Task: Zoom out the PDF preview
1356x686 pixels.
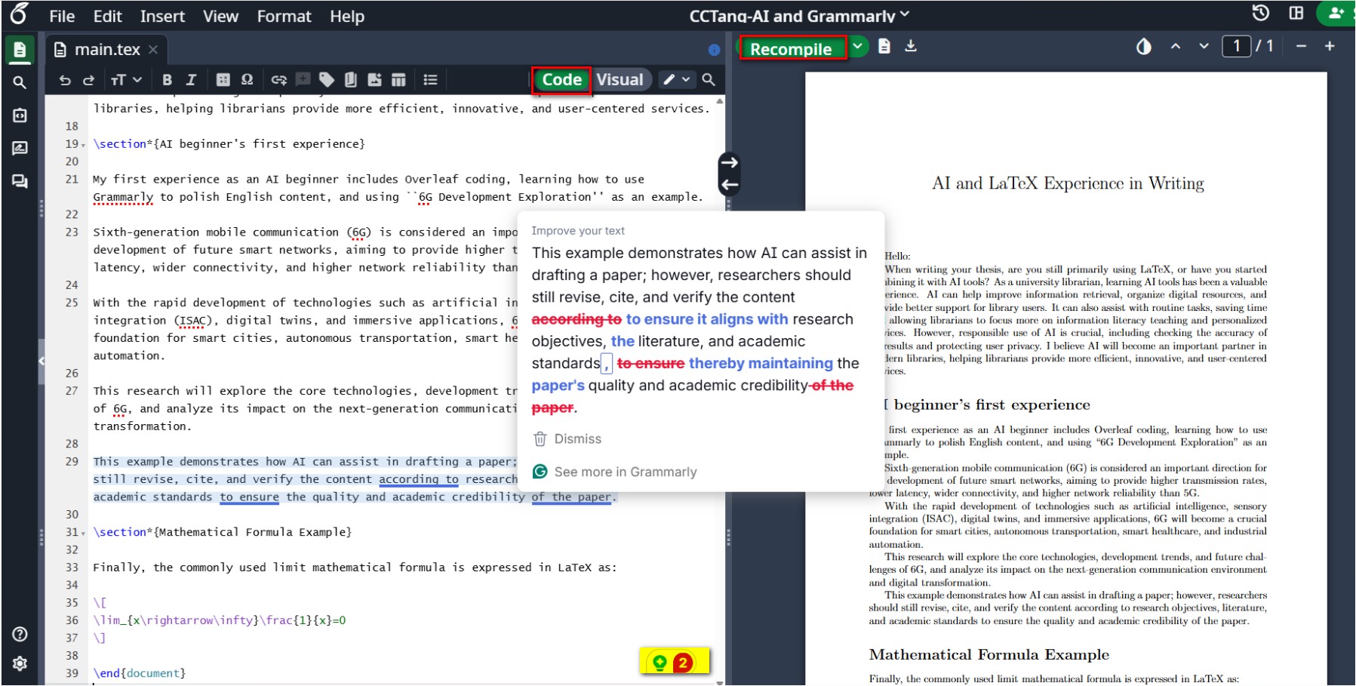Action: tap(1301, 47)
